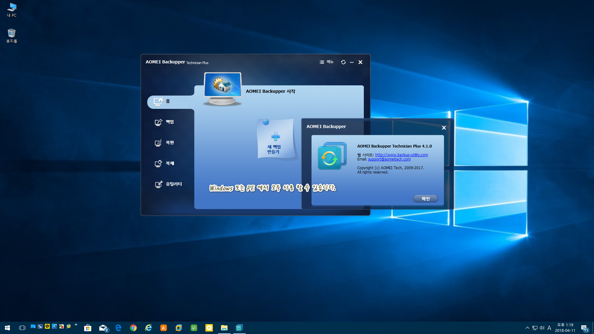This screenshot has height=334, width=594.
Task: Close the AOMEI Backupper about dialog
Action: click(x=444, y=128)
